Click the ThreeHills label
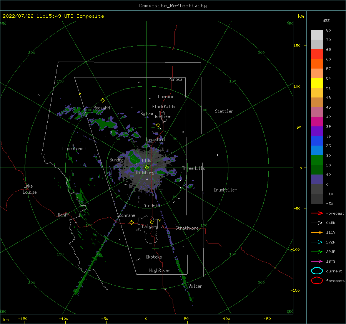 (x=193, y=168)
